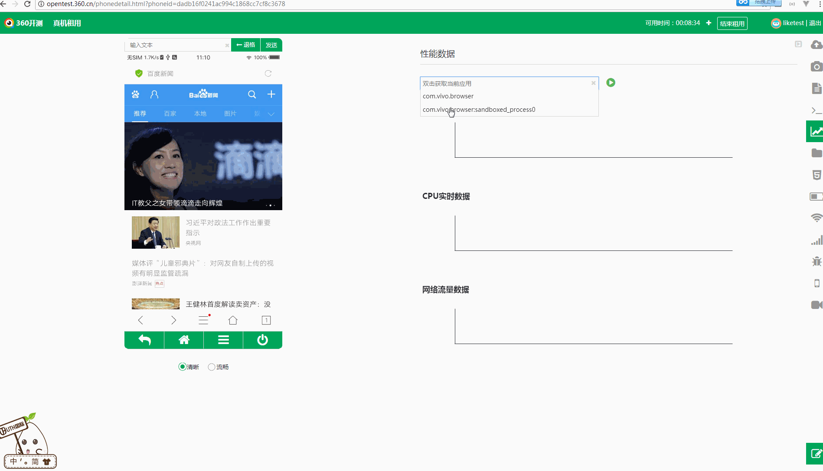The height and width of the screenshot is (471, 823).
Task: Choose com.vivo.browser from the dropdown list
Action: (x=448, y=96)
